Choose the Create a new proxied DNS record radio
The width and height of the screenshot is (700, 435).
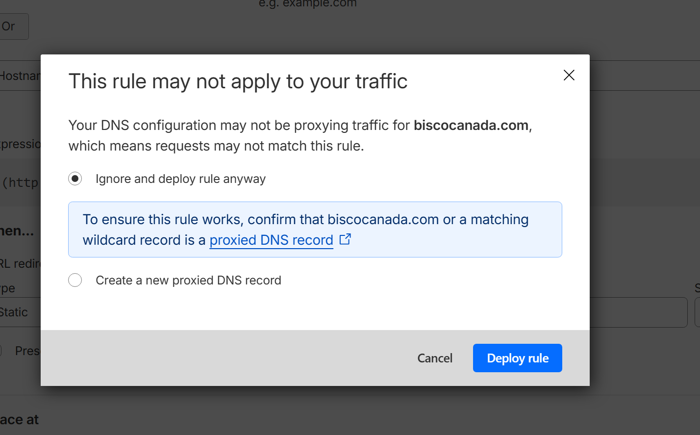(x=75, y=280)
